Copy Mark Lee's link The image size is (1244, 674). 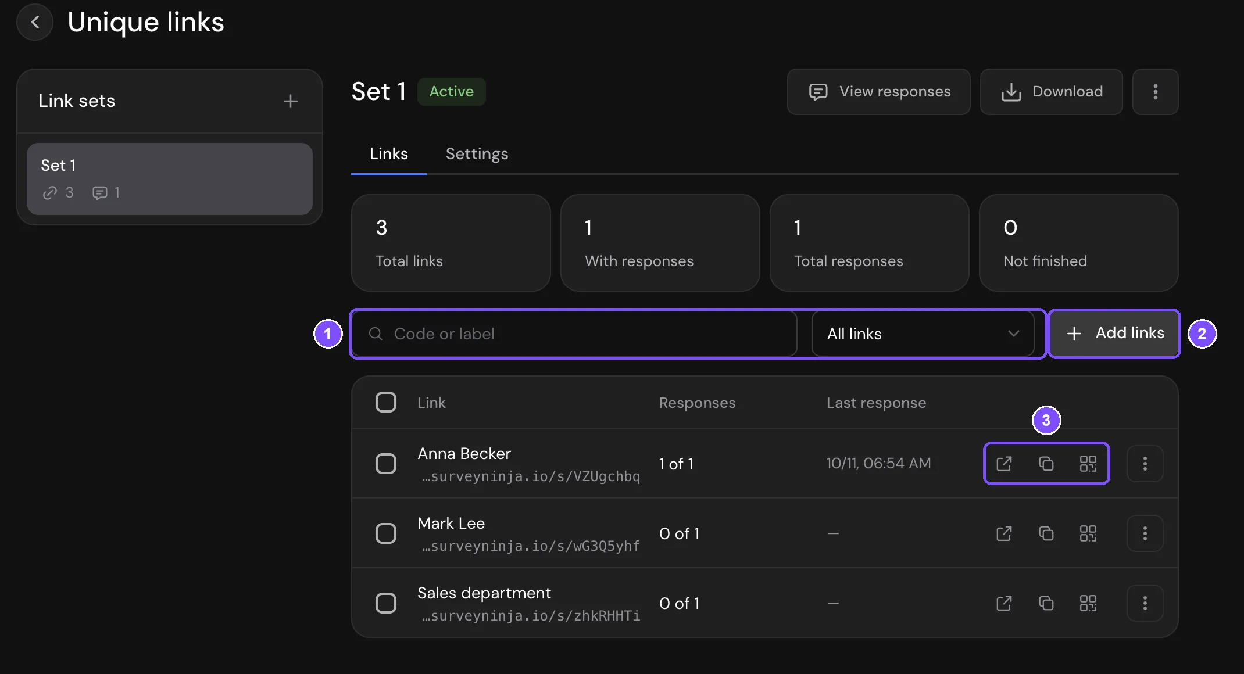1046,533
